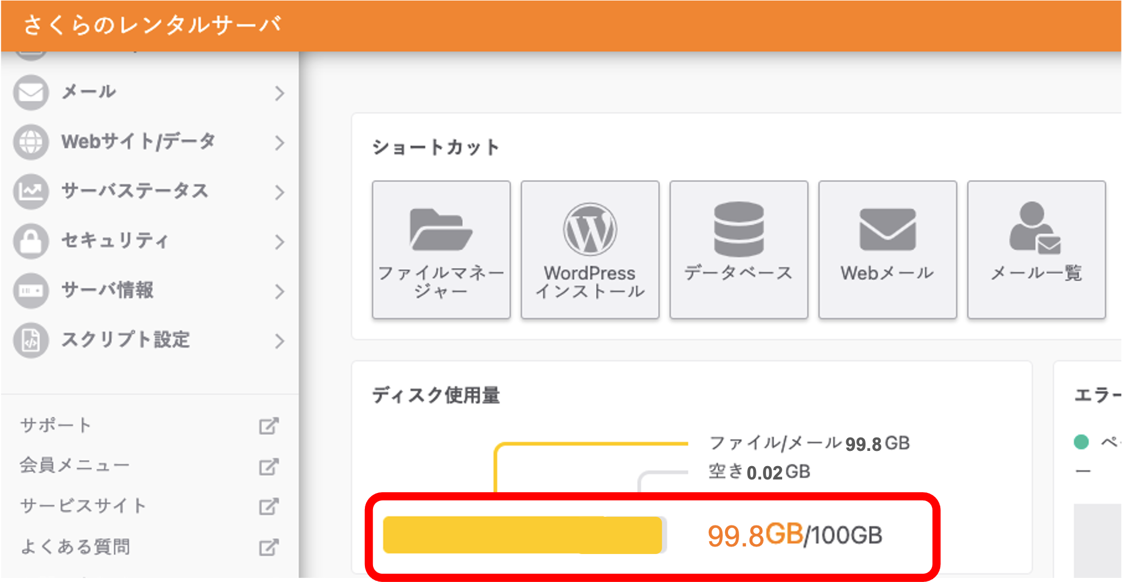Click the padlock icon next to セキュリティ

pyautogui.click(x=31, y=241)
